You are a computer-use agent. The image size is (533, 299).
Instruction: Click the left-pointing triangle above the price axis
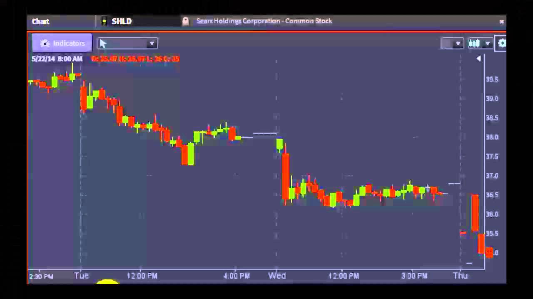pos(478,59)
